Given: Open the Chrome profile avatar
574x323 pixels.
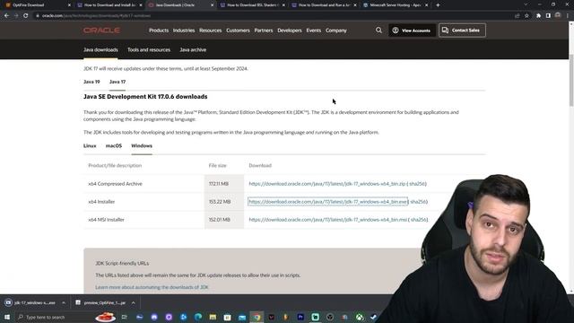Looking at the screenshot, I should [558, 16].
